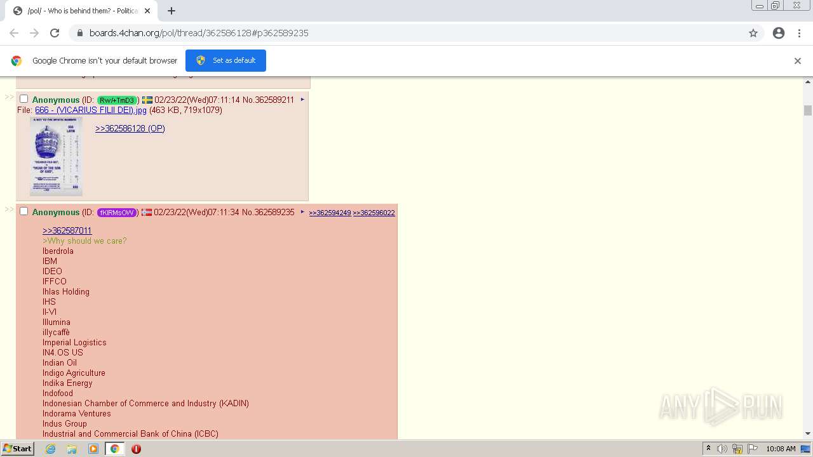Click the show desktop monitor icon
The height and width of the screenshot is (457, 813).
click(806, 449)
